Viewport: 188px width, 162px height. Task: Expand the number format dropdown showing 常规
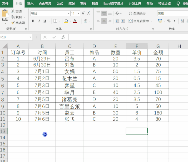click(x=172, y=14)
